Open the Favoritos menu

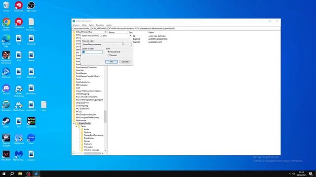100,25
